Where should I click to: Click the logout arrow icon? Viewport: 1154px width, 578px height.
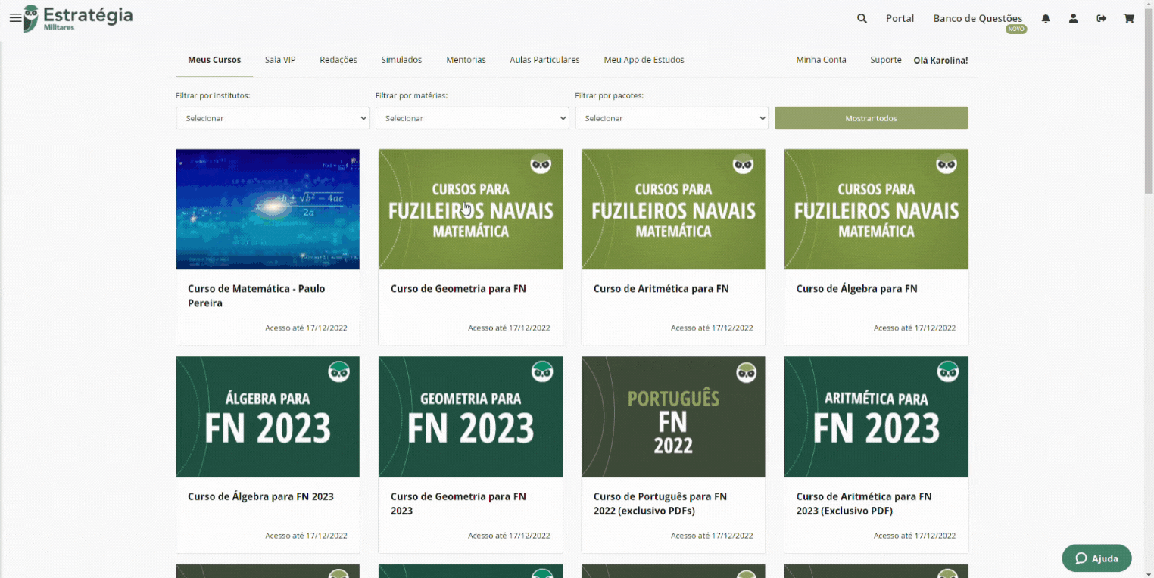pos(1101,18)
